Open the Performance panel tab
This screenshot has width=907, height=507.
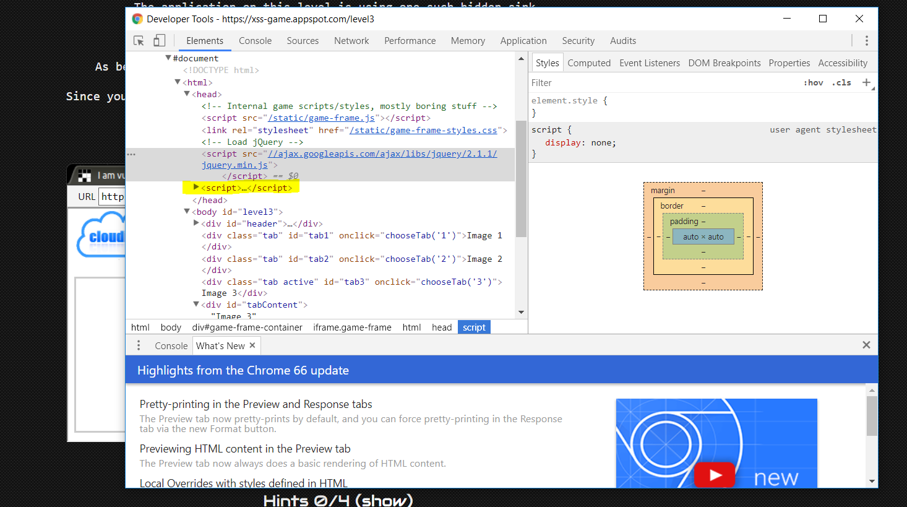point(410,41)
